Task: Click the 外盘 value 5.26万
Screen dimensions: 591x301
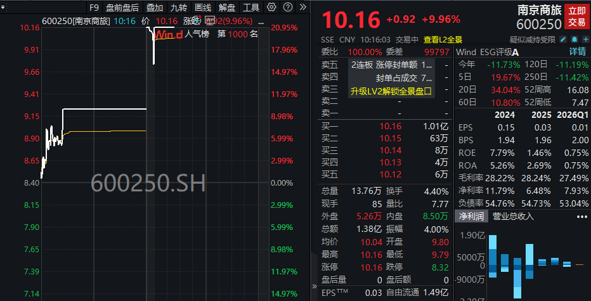Action: pyautogui.click(x=369, y=216)
